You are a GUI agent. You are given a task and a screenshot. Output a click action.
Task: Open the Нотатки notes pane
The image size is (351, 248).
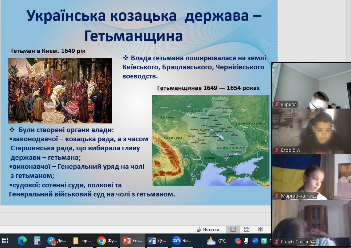click(208, 229)
